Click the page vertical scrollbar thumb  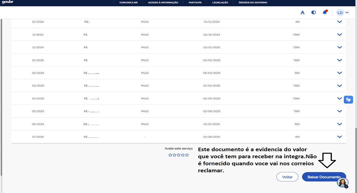356,160
